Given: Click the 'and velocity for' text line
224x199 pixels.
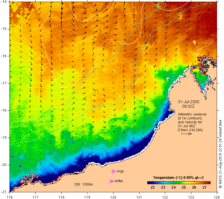Looking at the screenshot, I should [x=190, y=122].
